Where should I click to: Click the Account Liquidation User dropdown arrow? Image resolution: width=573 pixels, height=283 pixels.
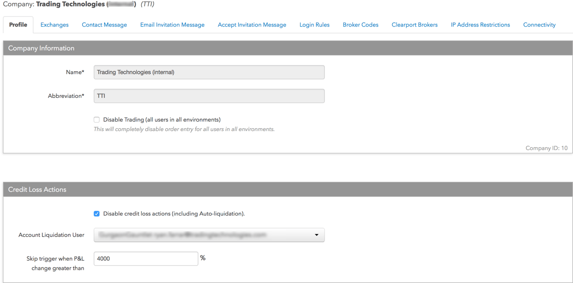[x=317, y=235]
